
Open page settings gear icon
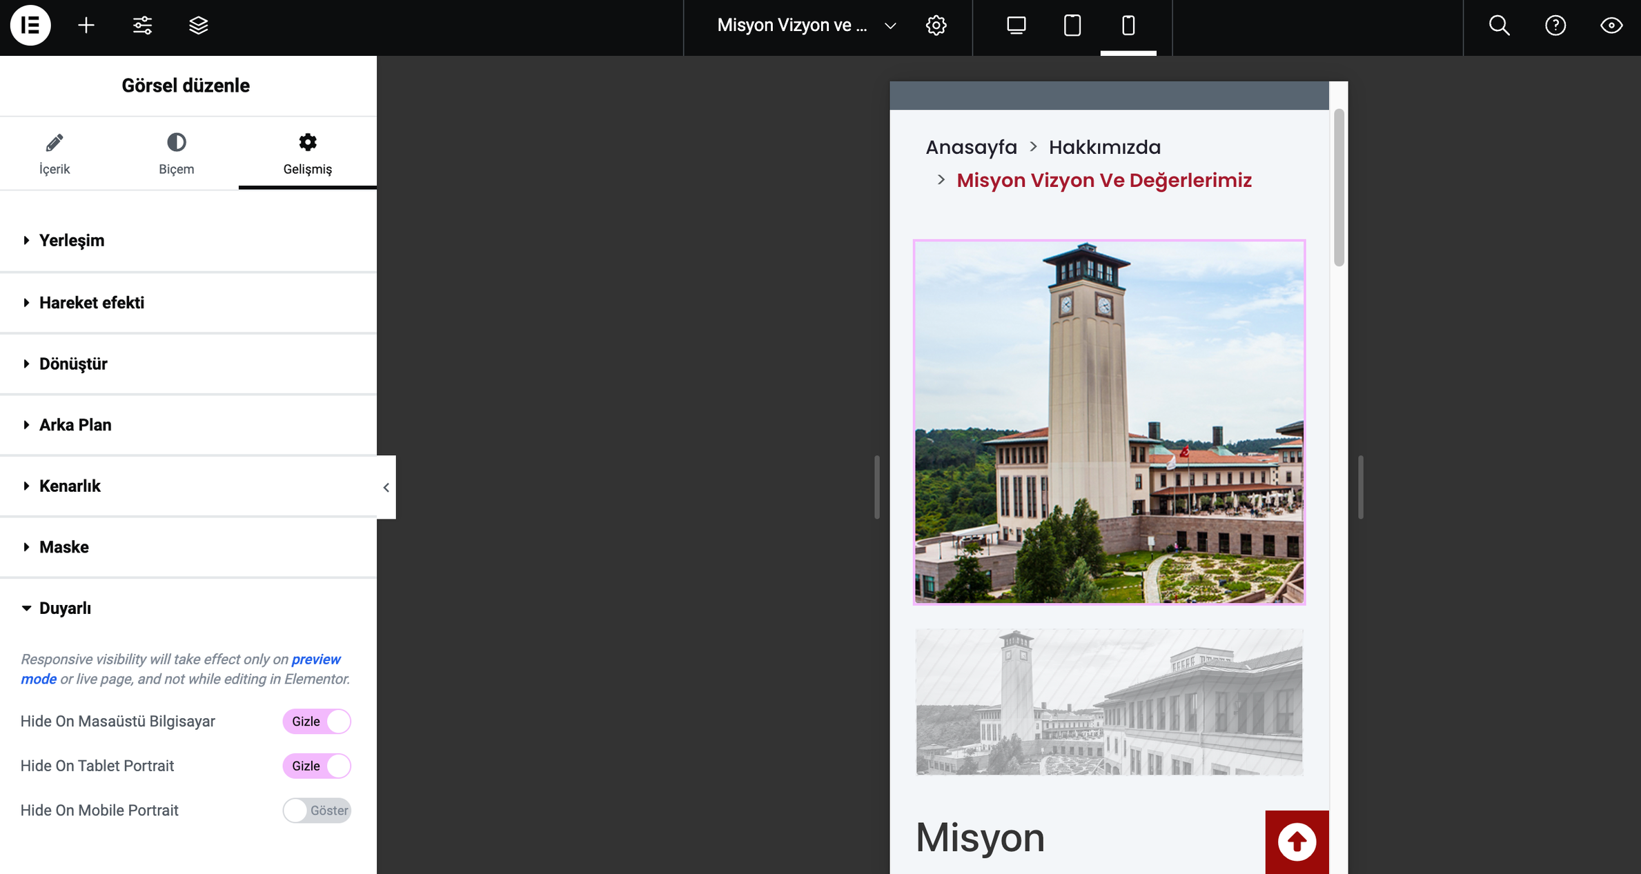tap(936, 26)
